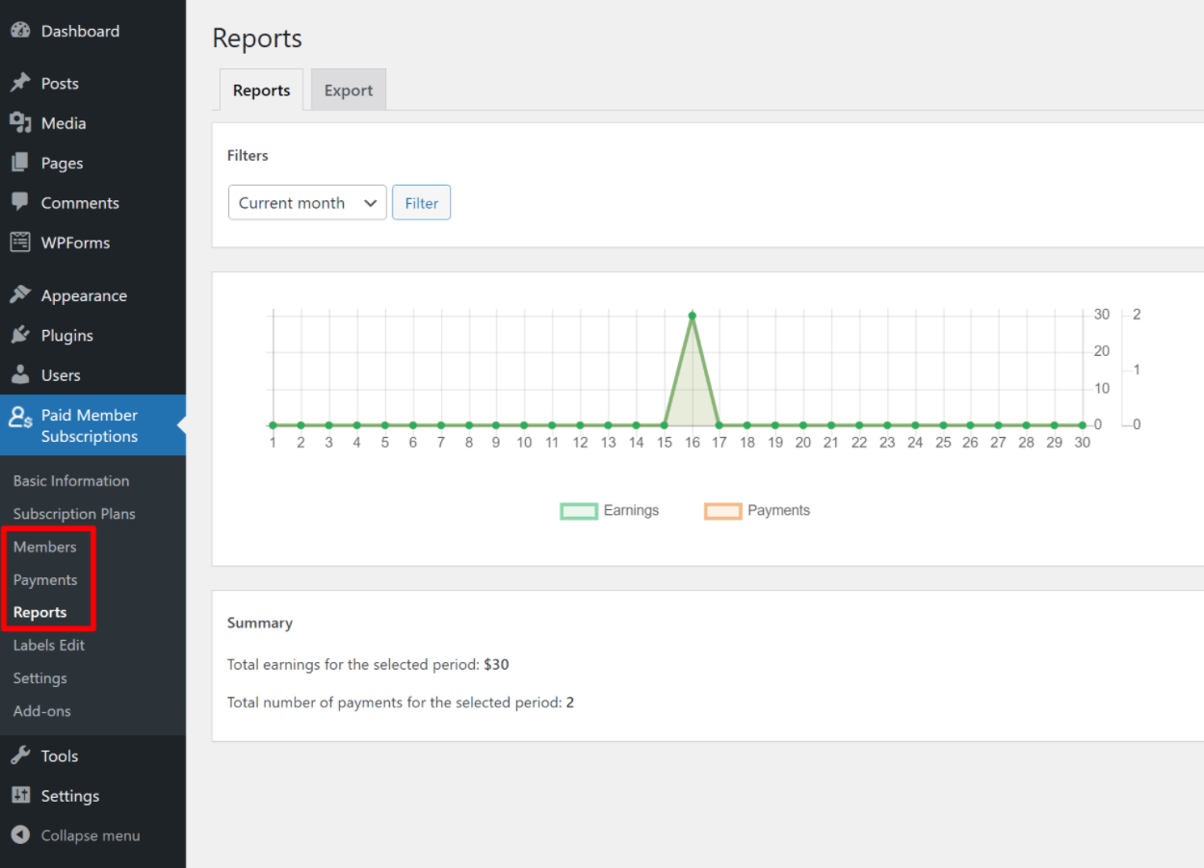
Task: Collapse the admin sidebar menu
Action: [x=76, y=835]
